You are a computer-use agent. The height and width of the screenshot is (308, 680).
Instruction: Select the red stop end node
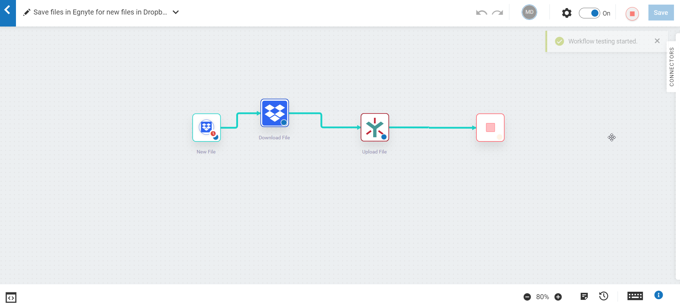point(490,128)
